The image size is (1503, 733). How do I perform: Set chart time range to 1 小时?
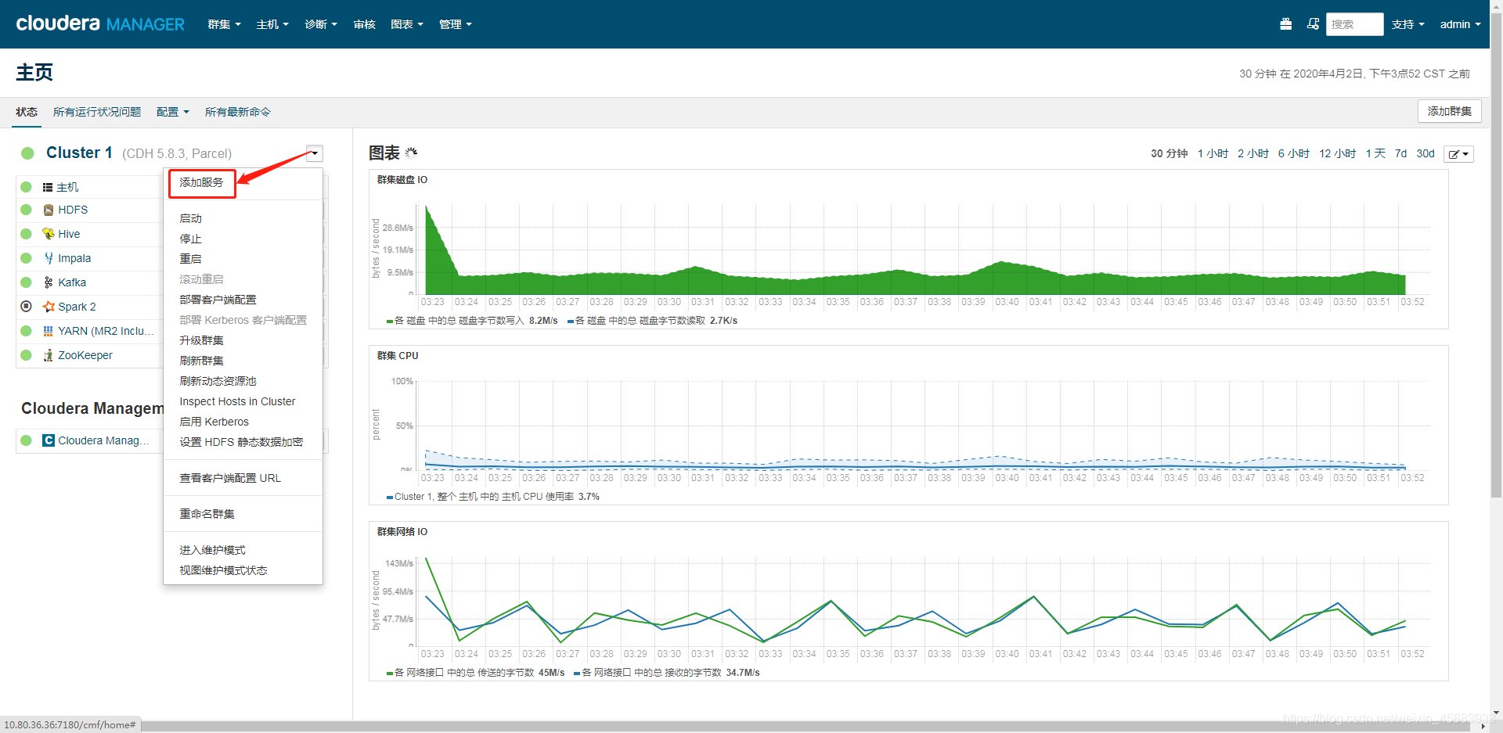[1213, 153]
